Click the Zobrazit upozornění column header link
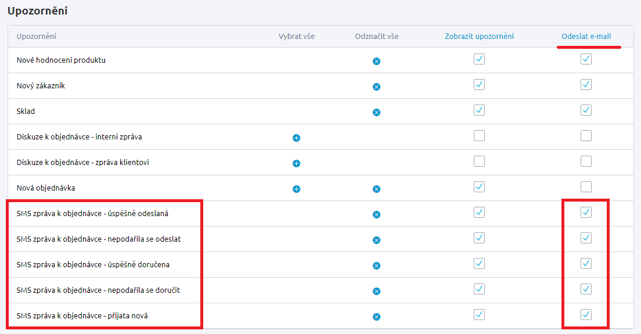 (479, 37)
